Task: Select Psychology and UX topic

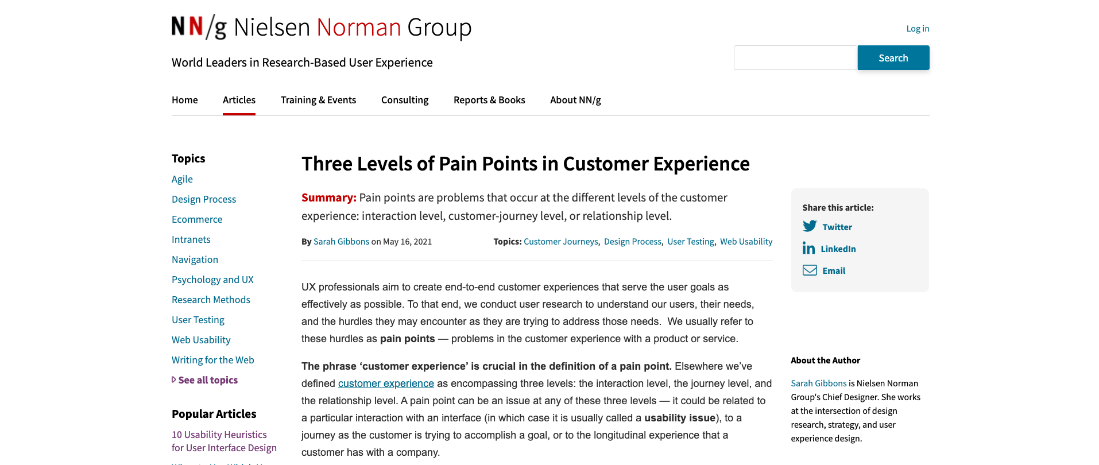Action: 212,280
